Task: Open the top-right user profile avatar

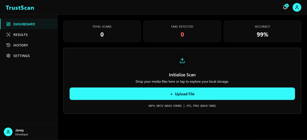Action: (297, 7)
